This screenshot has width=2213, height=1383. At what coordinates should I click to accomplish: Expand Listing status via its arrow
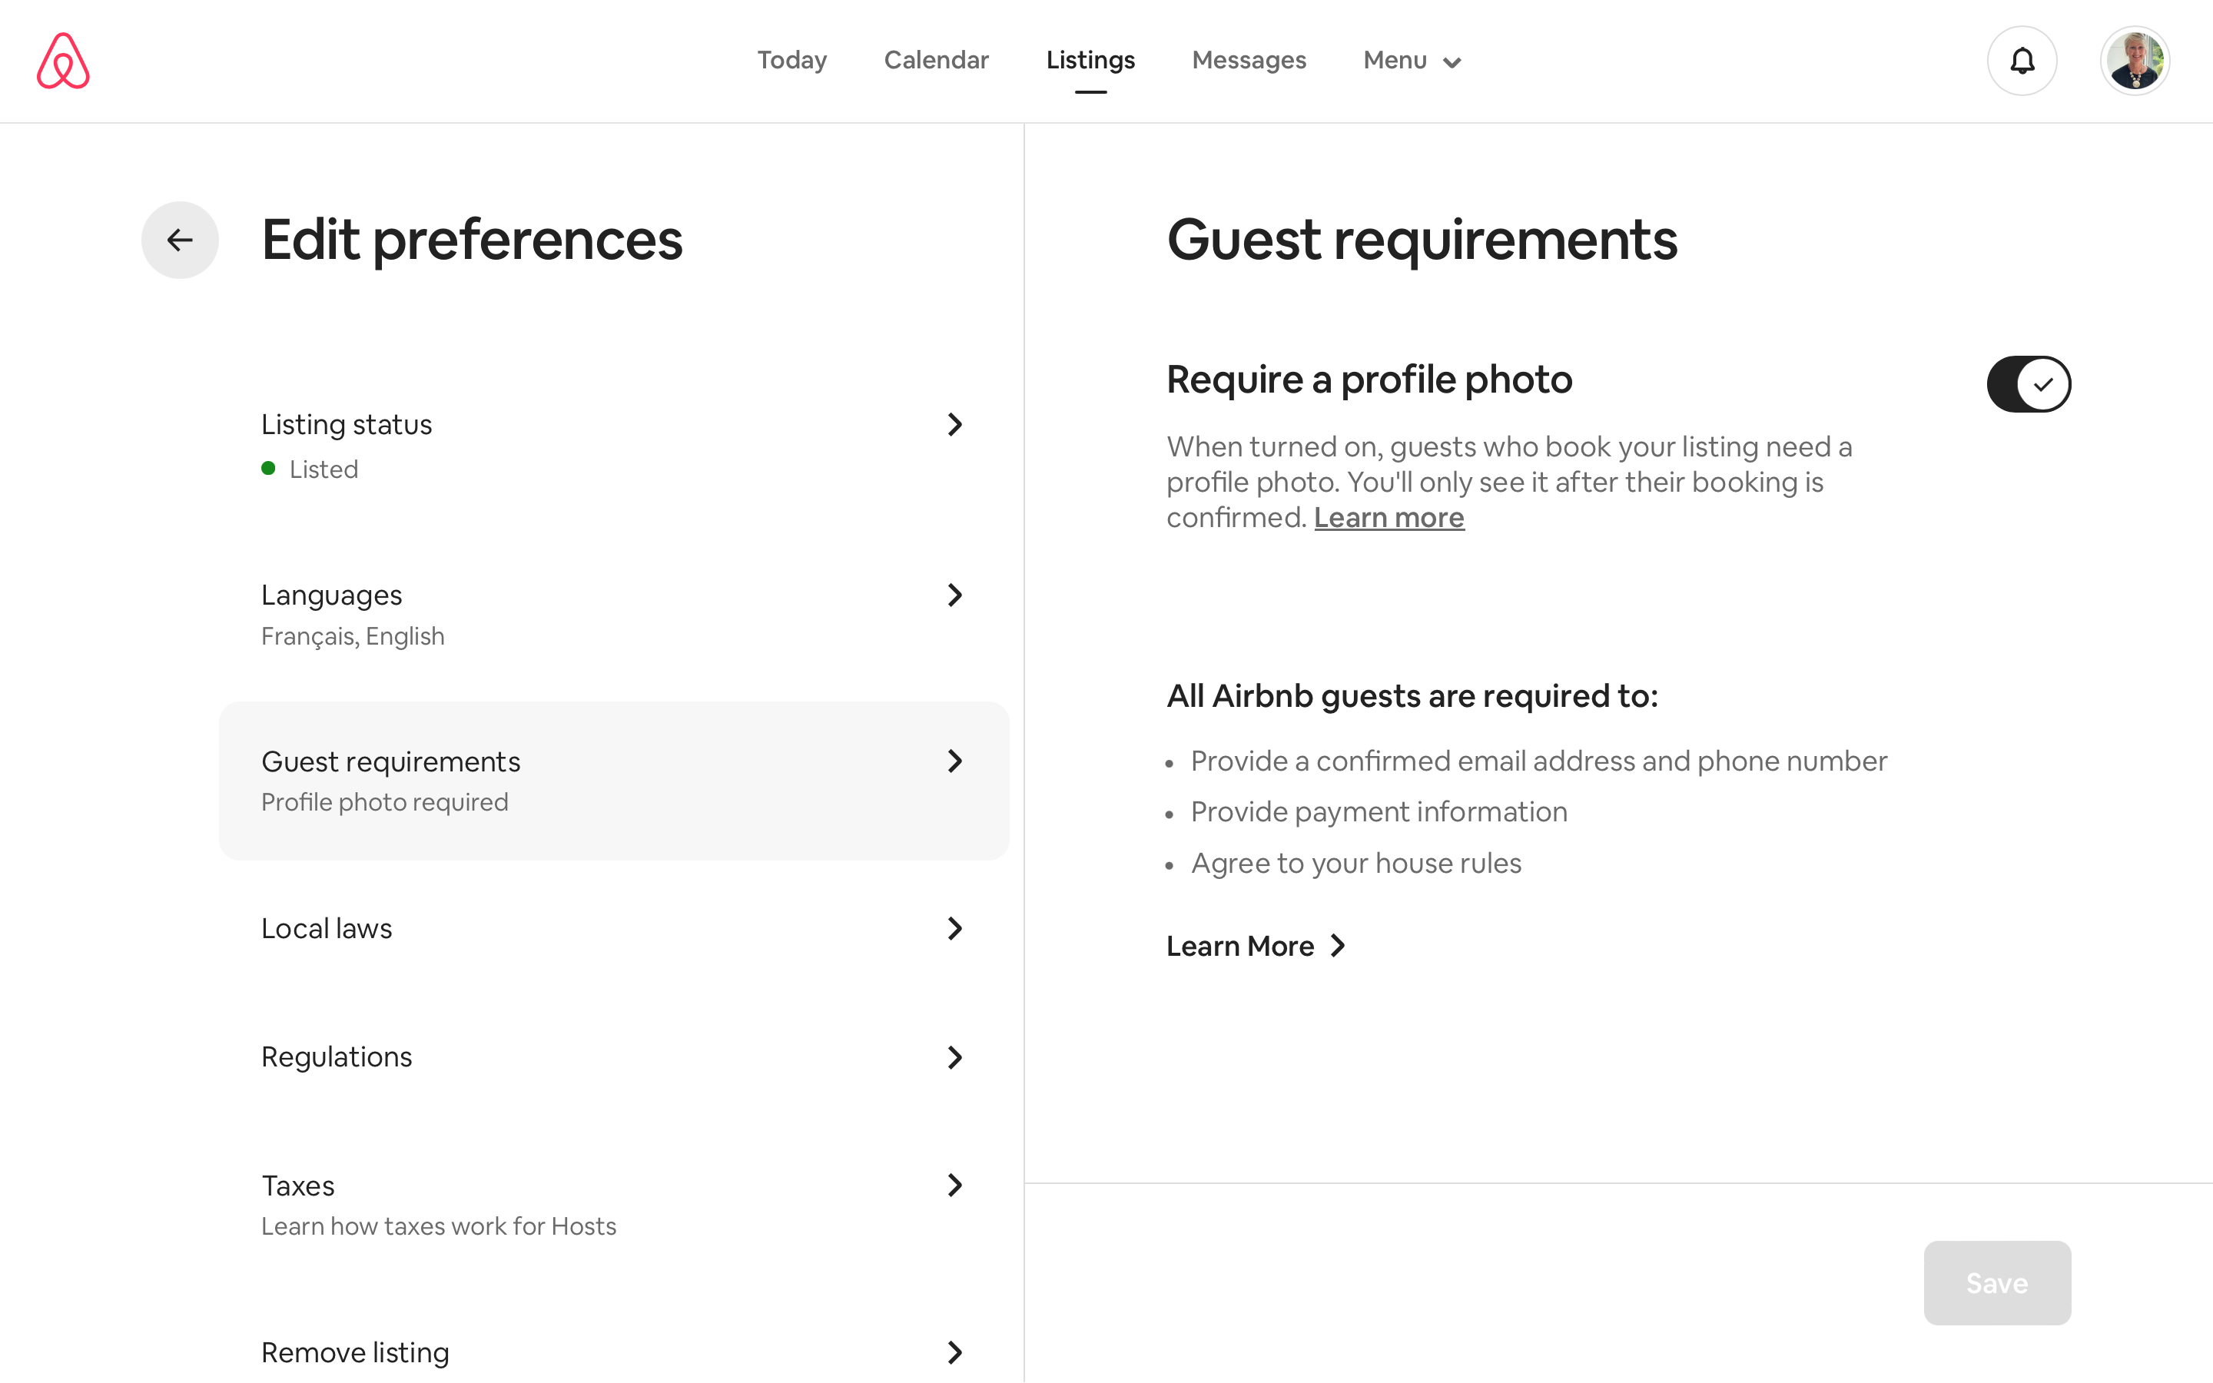coord(956,423)
